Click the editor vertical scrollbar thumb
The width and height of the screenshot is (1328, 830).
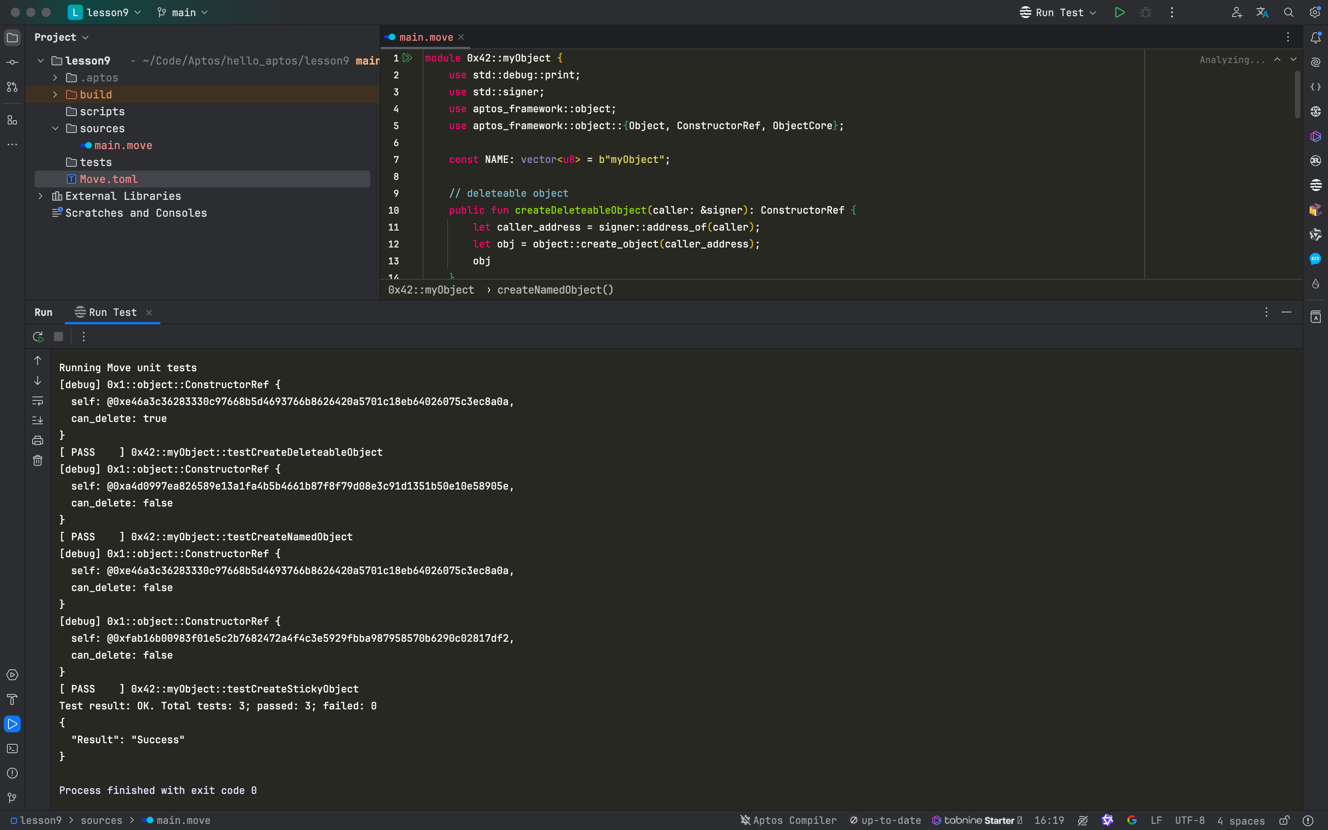tap(1297, 95)
